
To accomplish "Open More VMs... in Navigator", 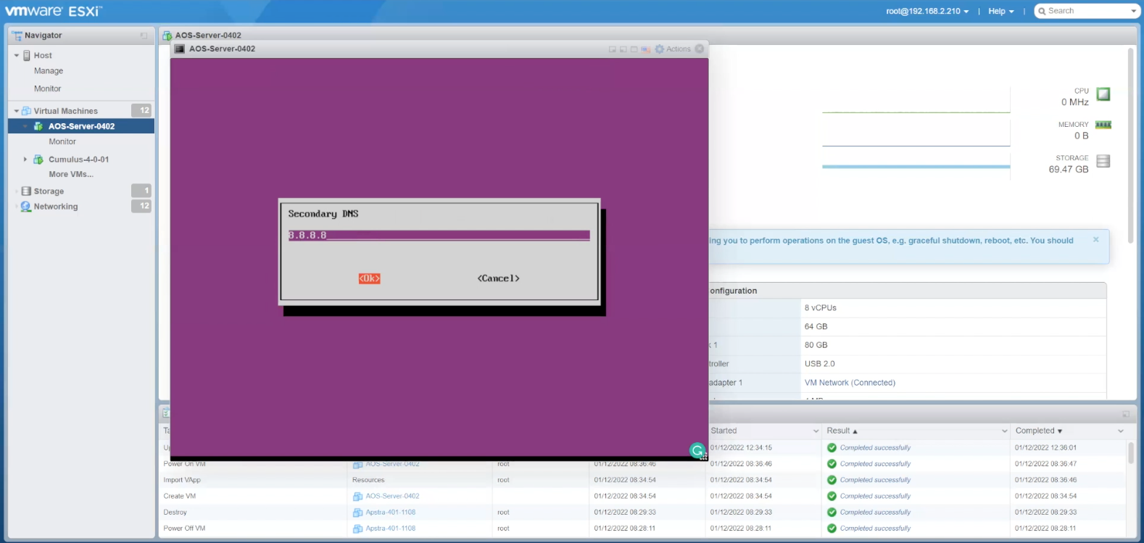I will [x=71, y=175].
